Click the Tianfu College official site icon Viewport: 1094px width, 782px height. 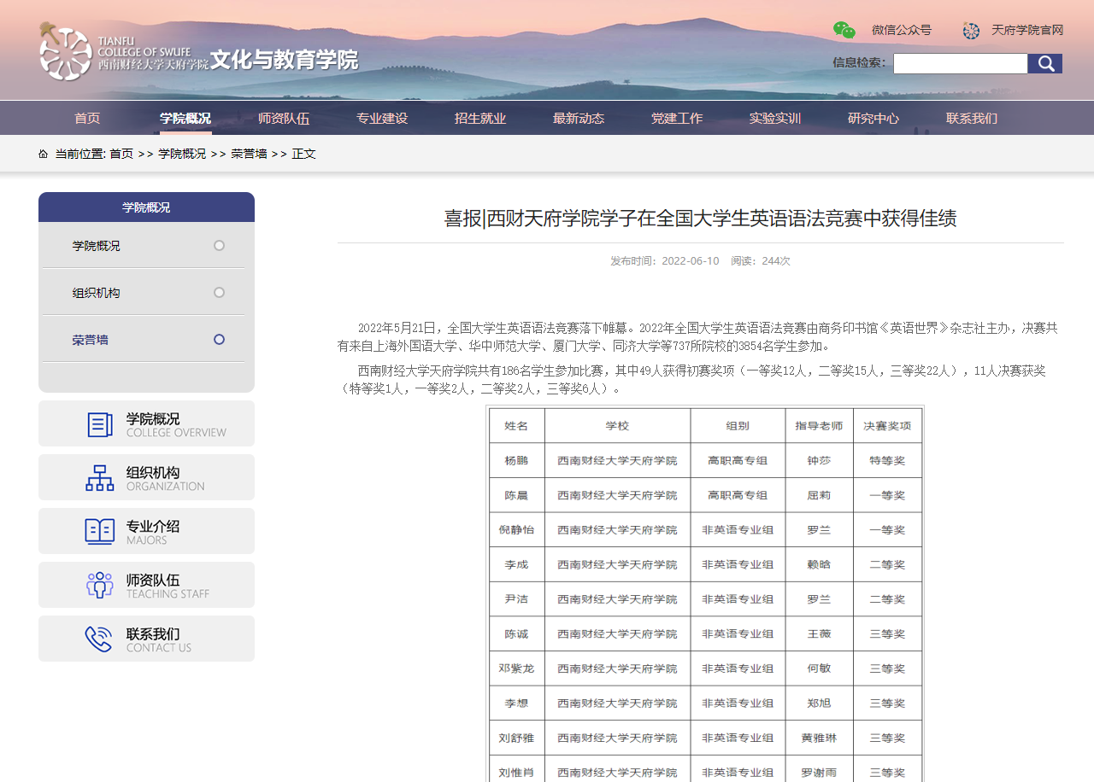[971, 31]
